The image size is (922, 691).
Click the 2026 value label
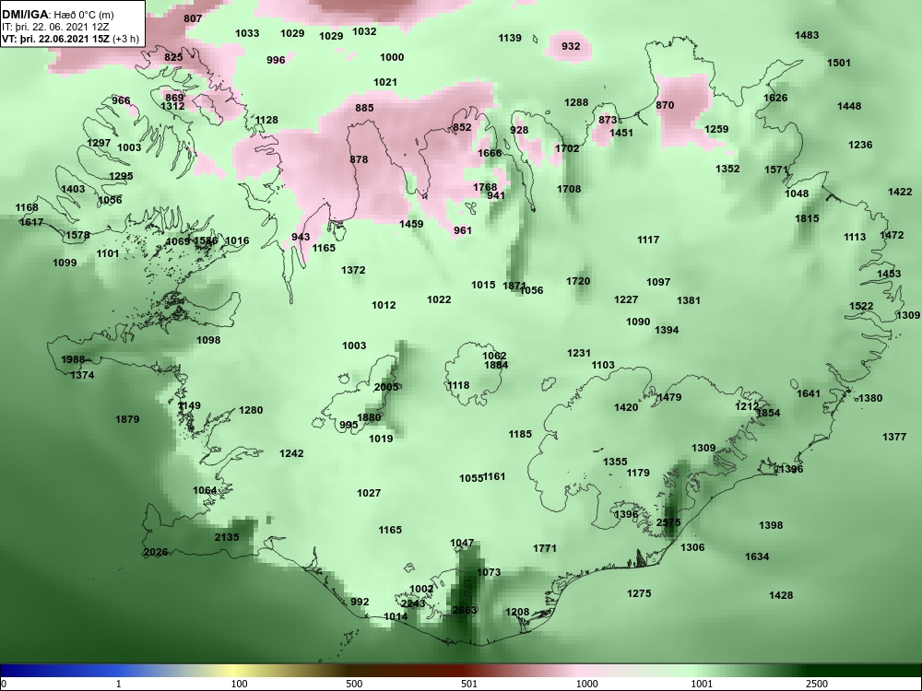[156, 552]
